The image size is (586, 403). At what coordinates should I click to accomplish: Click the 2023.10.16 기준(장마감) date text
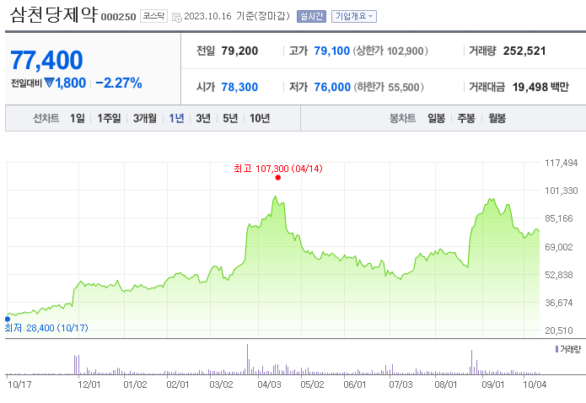pos(237,16)
